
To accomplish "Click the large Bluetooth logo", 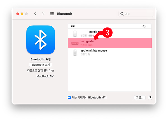I will click(x=41, y=40).
